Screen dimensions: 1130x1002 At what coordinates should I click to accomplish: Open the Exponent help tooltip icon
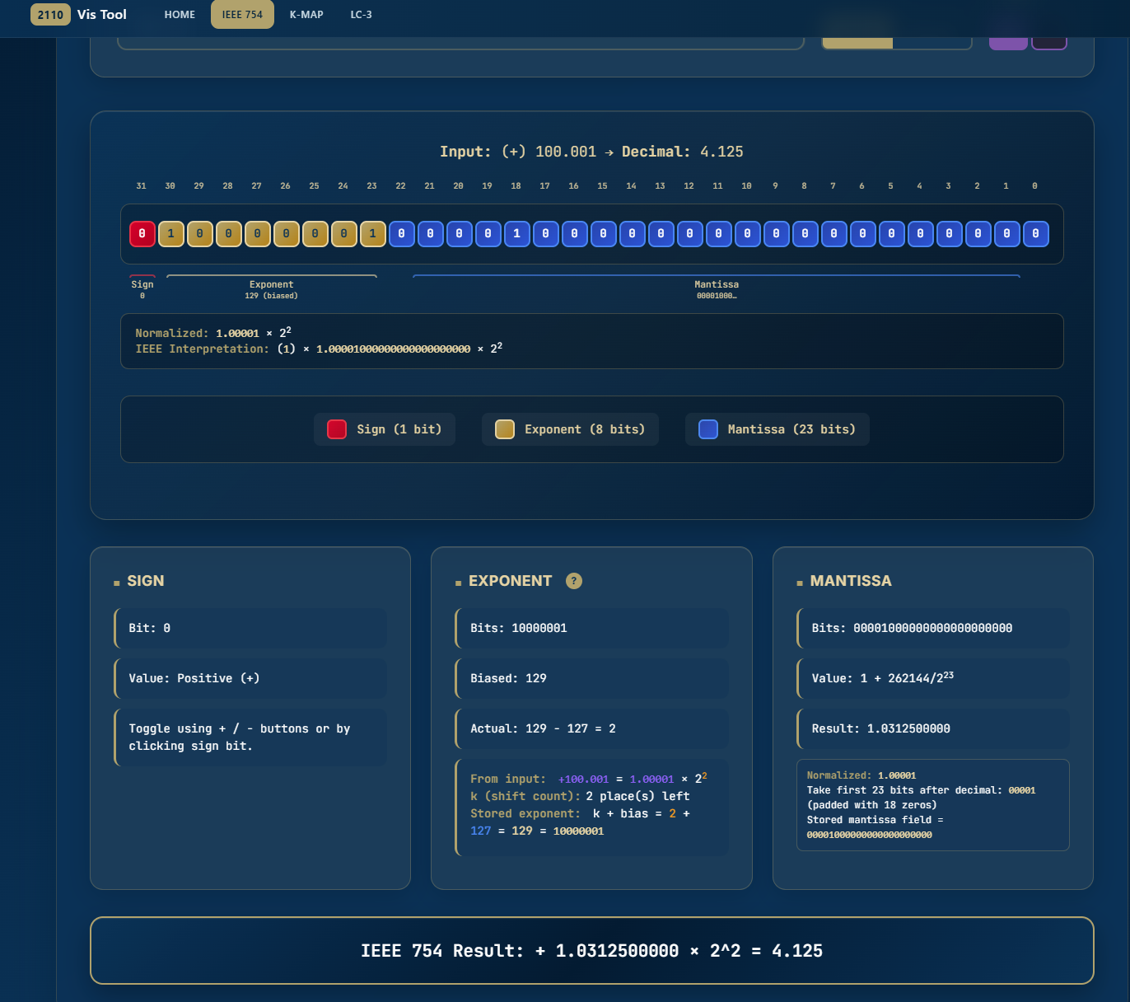(573, 581)
